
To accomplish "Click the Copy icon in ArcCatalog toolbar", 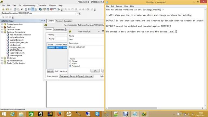I will coord(15,9).
